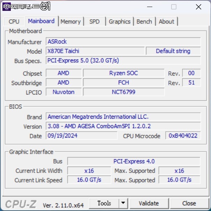Image resolution: width=211 pixels, height=211 pixels.
Task: Click the Ver. 2.11.0.x64 version text
Action: pyautogui.click(x=63, y=205)
